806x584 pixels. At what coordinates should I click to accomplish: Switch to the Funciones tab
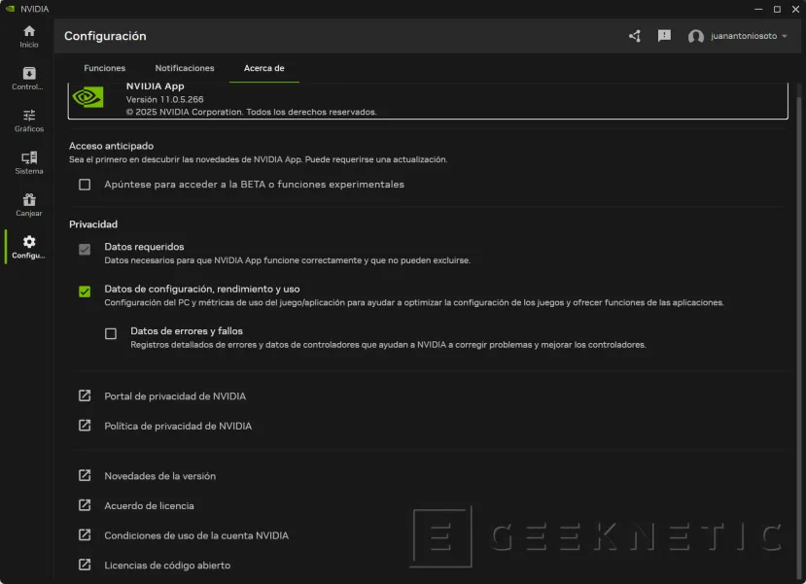(x=104, y=68)
